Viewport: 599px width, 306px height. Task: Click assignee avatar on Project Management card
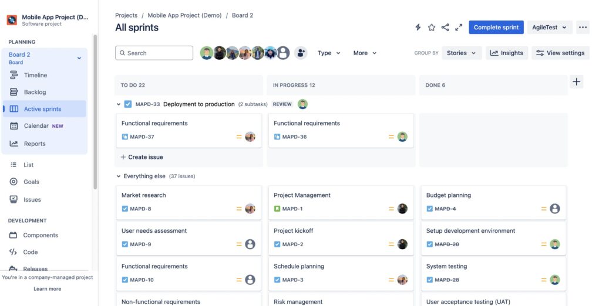point(402,209)
